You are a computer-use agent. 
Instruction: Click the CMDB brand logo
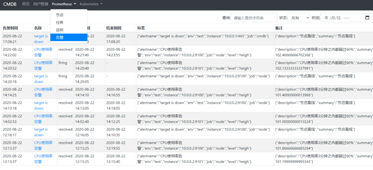coord(10,4)
